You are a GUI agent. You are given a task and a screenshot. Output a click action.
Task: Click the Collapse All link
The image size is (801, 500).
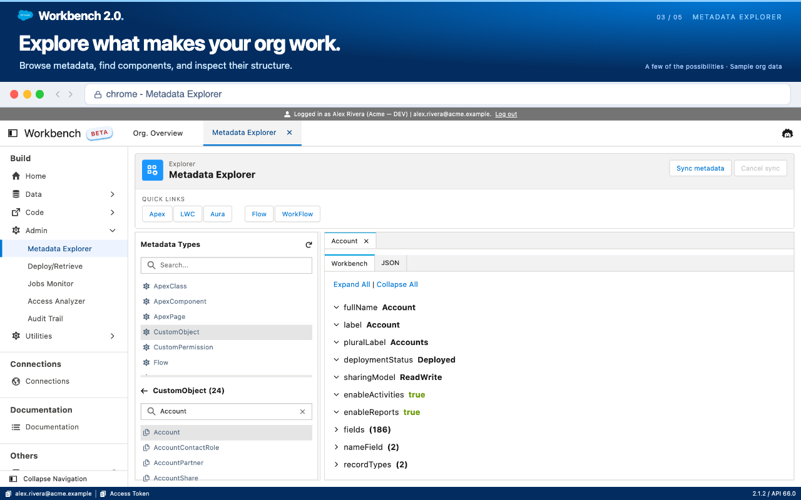(x=397, y=284)
